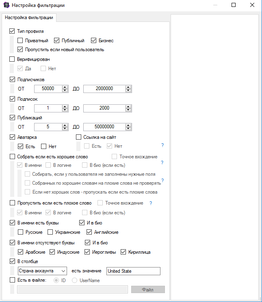Uncheck the Арабские checkbox
The width and height of the screenshot is (262, 302).
(x=20, y=252)
